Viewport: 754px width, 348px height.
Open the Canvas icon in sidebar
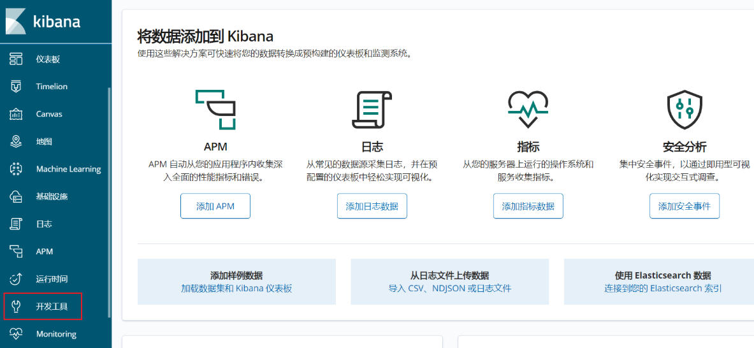(x=17, y=114)
